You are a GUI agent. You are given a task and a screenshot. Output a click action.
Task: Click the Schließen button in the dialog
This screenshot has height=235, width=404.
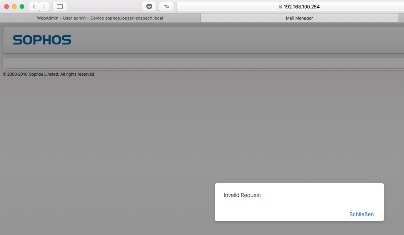(x=361, y=214)
